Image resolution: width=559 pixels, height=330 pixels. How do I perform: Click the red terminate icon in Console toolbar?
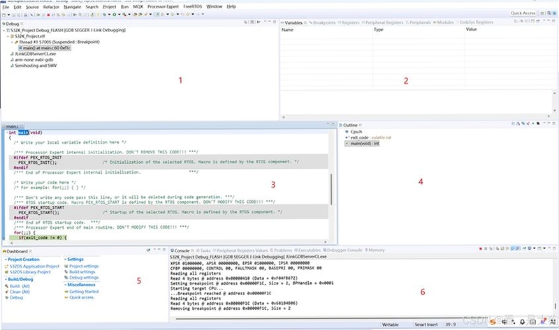point(481,248)
